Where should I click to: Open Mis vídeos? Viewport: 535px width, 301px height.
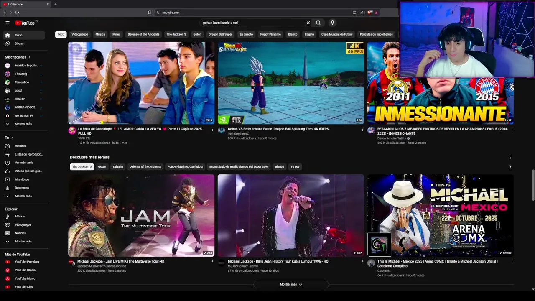pos(23,179)
